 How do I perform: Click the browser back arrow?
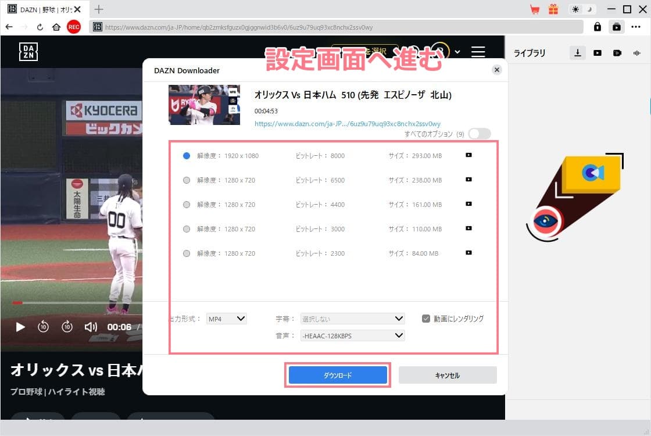click(9, 27)
